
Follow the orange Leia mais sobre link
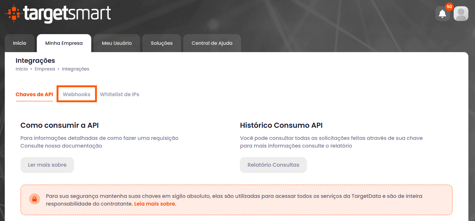[155, 204]
